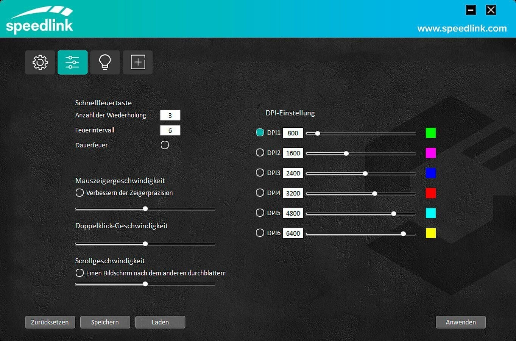Click the green DPI1 color swatch
Viewport: 516px width, 341px height.
coord(430,133)
